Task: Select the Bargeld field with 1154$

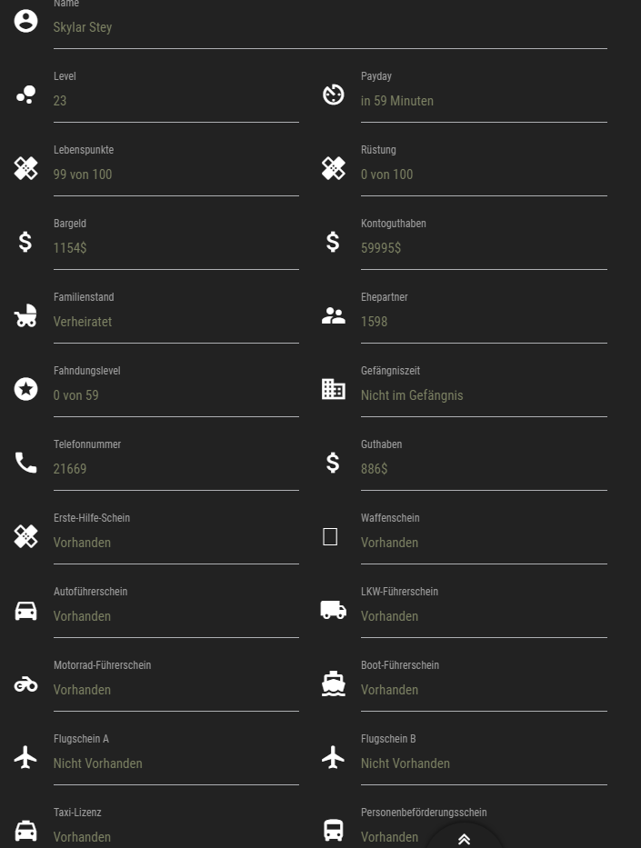Action: click(175, 248)
